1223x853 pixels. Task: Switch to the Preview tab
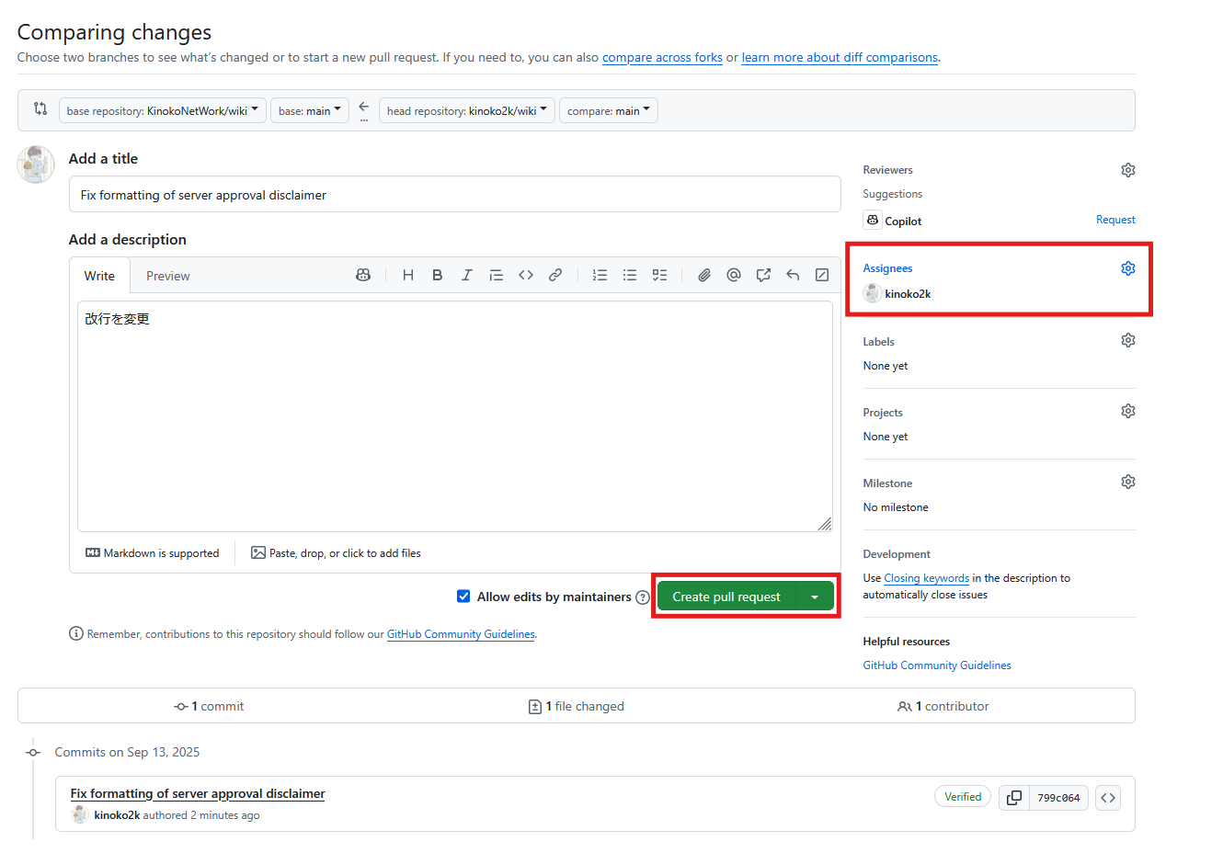(168, 276)
